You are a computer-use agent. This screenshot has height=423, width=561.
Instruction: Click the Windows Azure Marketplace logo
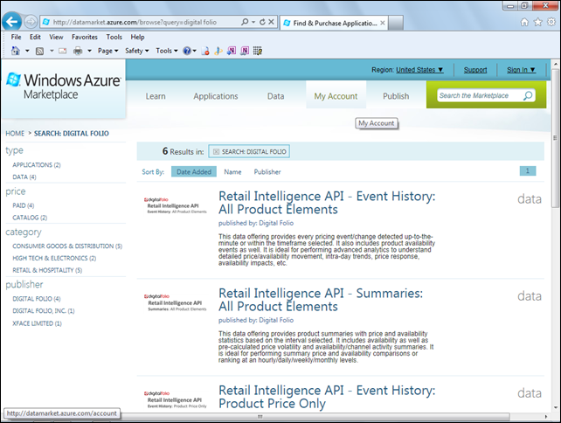64,87
